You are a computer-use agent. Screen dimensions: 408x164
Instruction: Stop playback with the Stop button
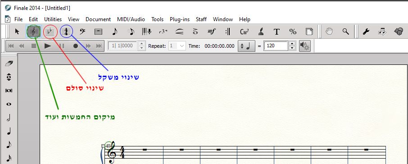tap(34, 46)
